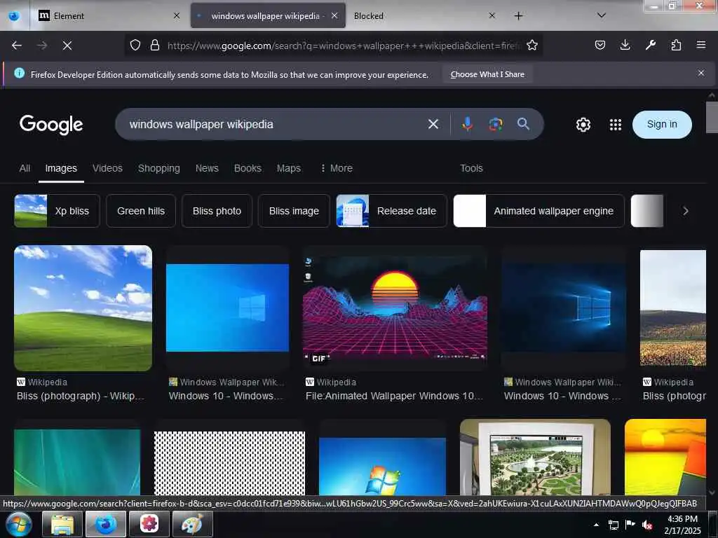Click the Google logo

point(51,125)
